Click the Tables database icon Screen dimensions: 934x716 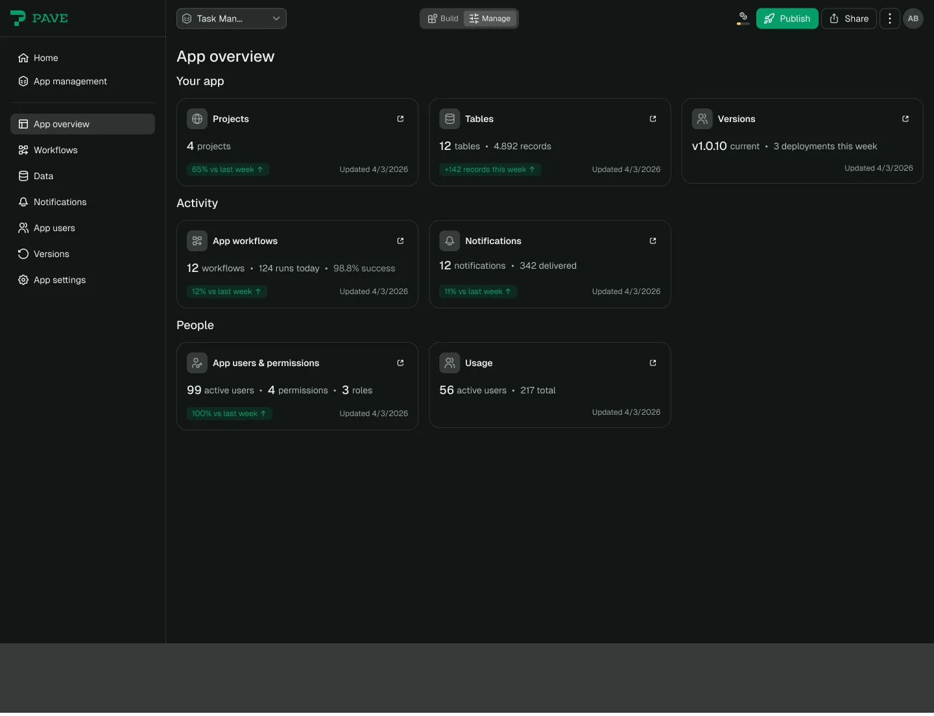coord(449,119)
